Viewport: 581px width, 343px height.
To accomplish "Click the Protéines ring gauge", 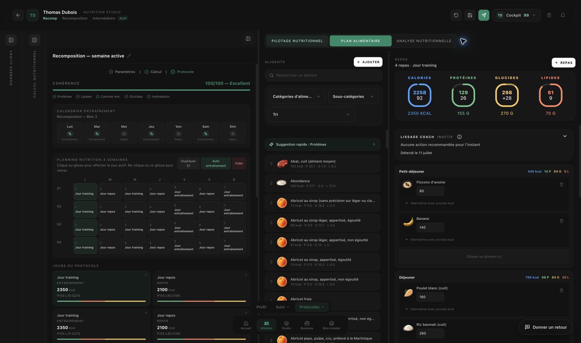I will click(x=463, y=95).
